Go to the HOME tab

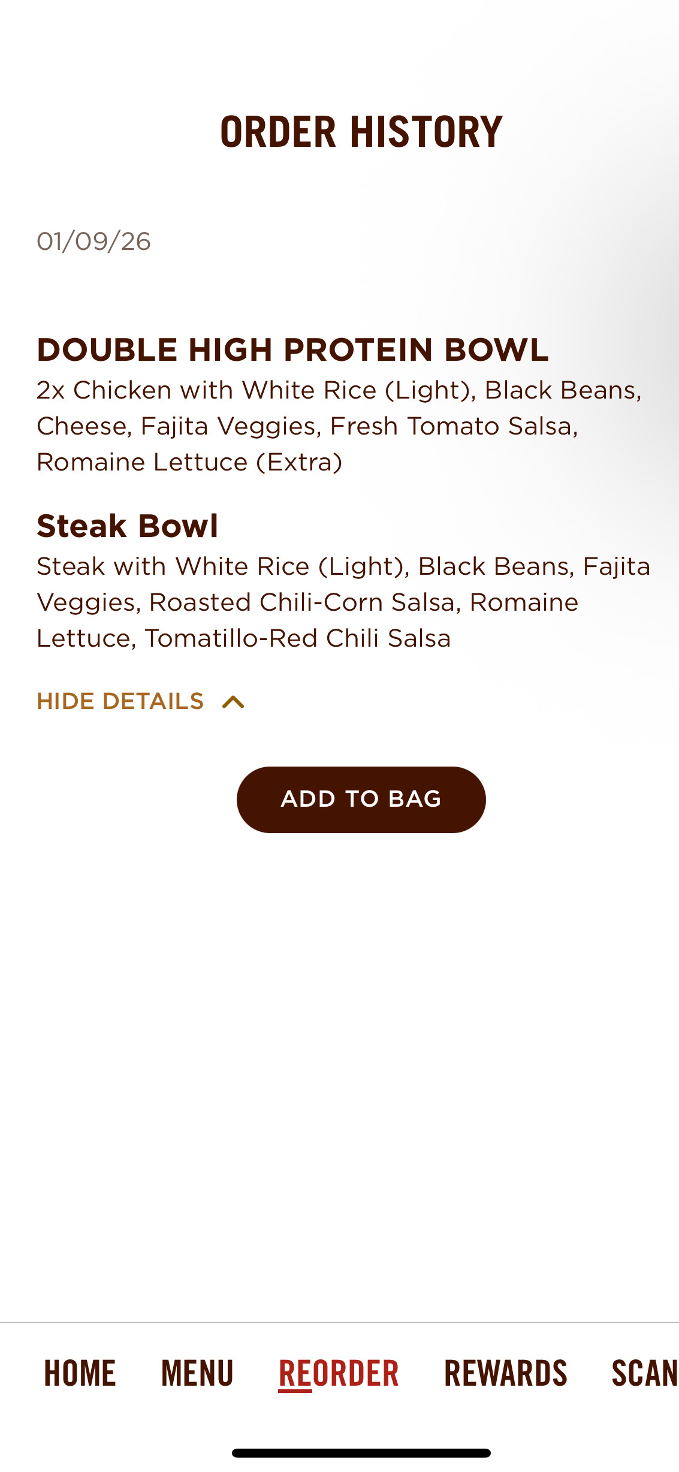coord(80,1373)
